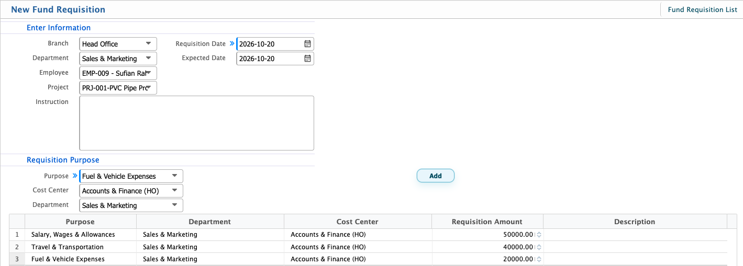The width and height of the screenshot is (743, 266).
Task: Open the Expected Date calendar picker
Action: click(x=308, y=59)
